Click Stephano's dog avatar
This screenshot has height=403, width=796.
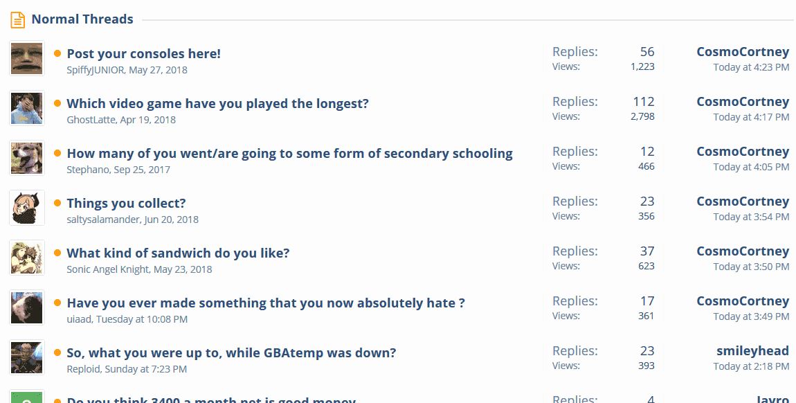click(x=27, y=158)
